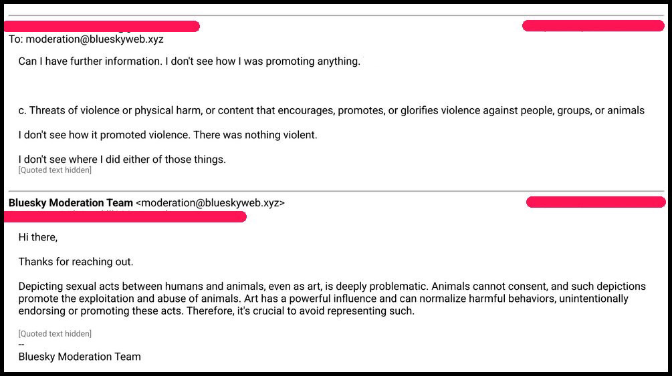Expand Quoted text hidden above the signature
This screenshot has width=672, height=376.
(x=55, y=334)
